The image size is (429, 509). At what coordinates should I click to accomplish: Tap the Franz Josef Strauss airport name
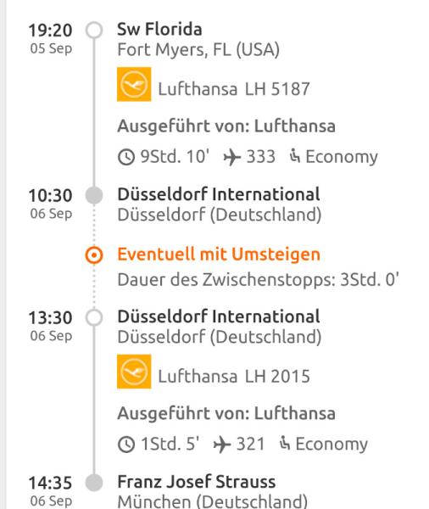[x=197, y=482]
